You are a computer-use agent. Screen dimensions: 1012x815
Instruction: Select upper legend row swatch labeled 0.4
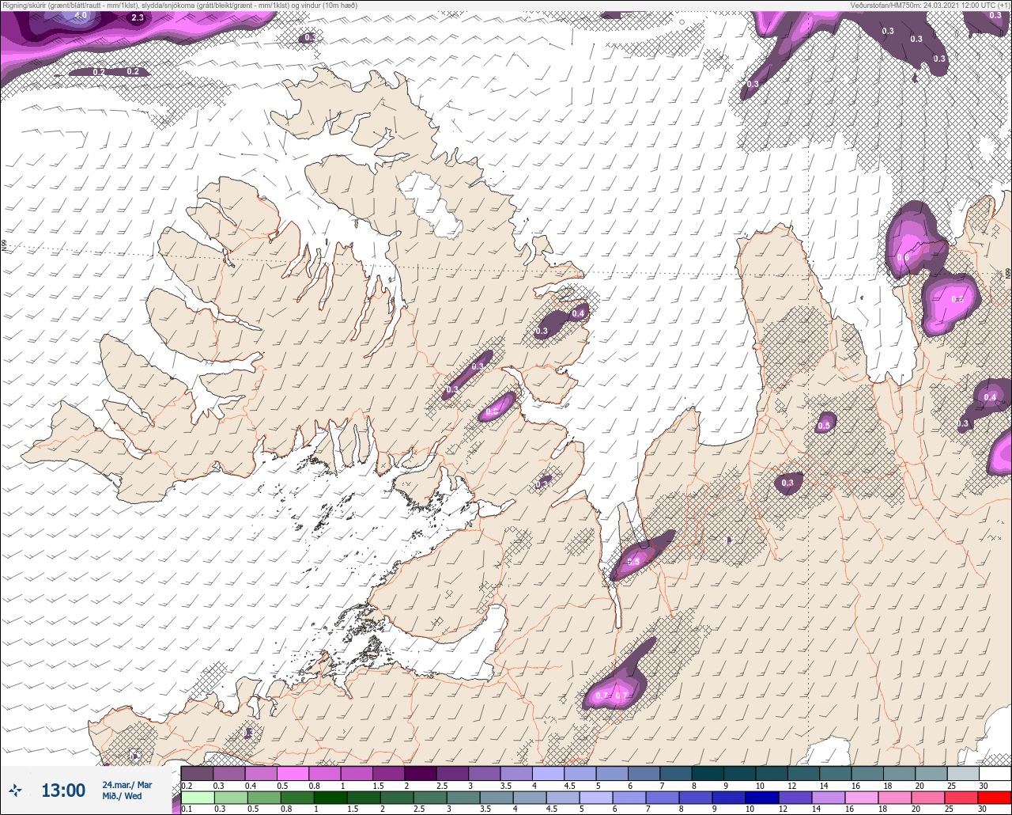261,773
